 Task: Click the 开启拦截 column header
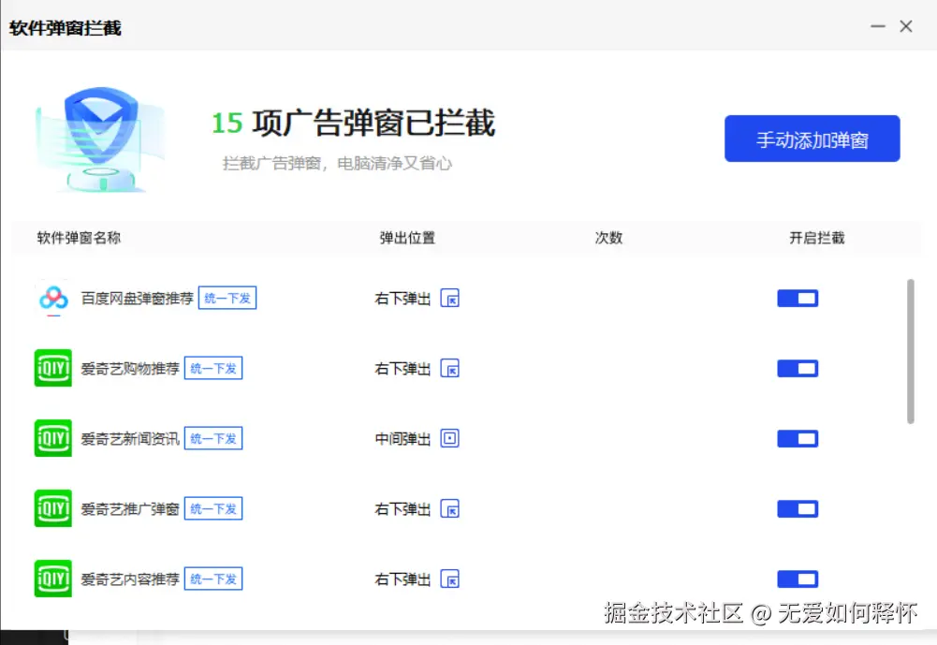[x=817, y=238]
